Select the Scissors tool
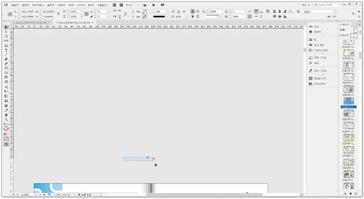 tap(6, 87)
